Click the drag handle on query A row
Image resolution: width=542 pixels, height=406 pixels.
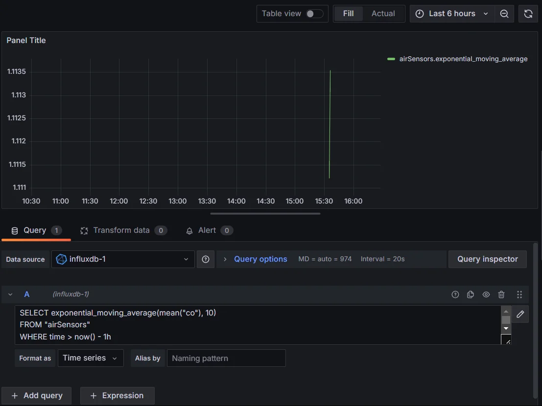(x=519, y=294)
